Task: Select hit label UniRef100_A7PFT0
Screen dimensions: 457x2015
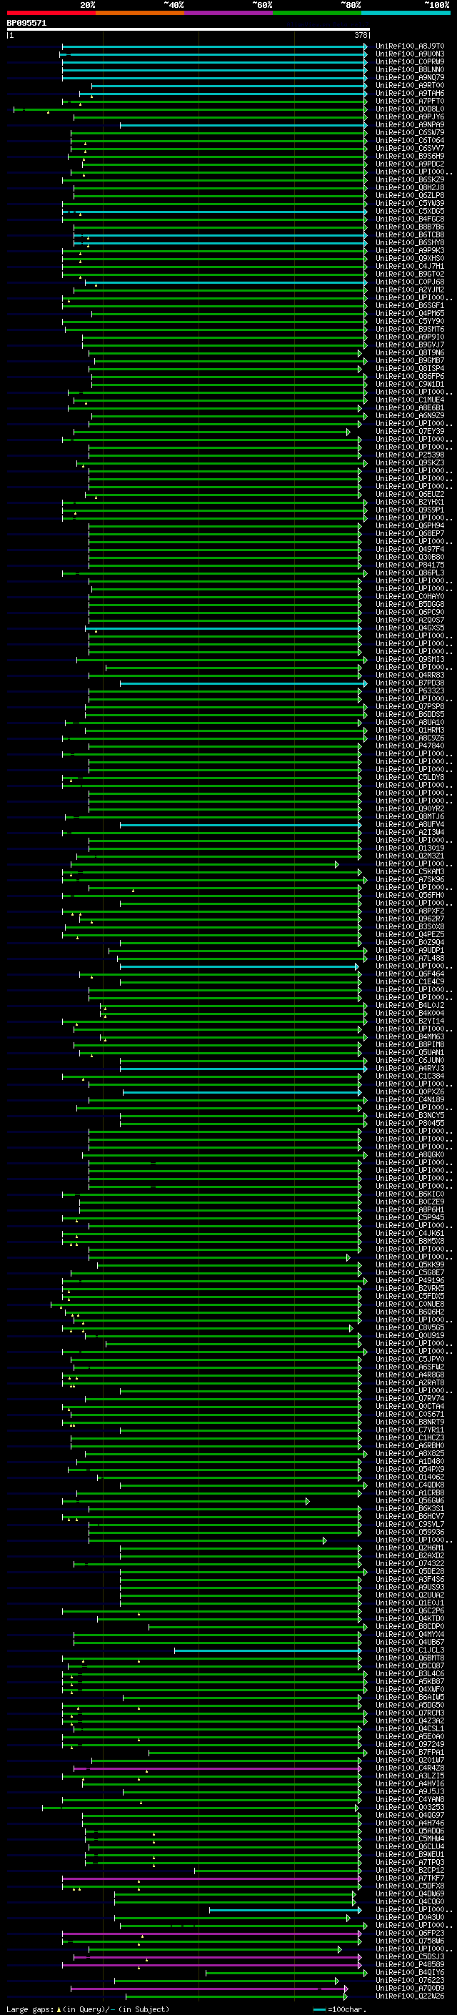Action: (x=410, y=101)
